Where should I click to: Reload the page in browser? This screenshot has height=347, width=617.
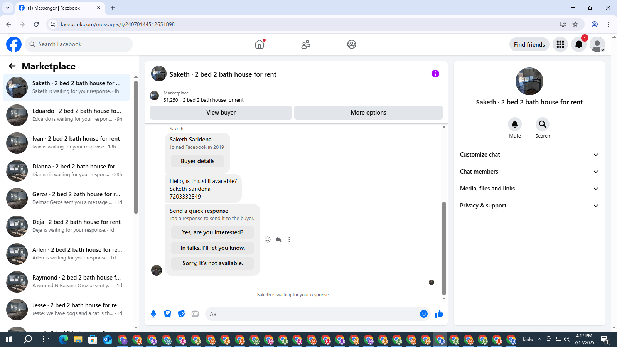(36, 24)
